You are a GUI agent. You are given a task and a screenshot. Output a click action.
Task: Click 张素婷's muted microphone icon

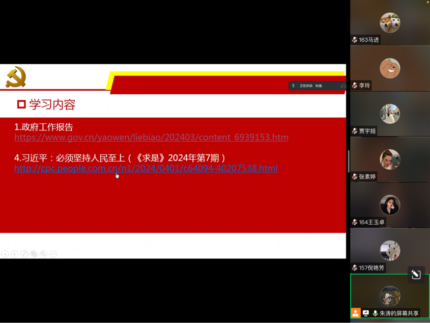355,177
